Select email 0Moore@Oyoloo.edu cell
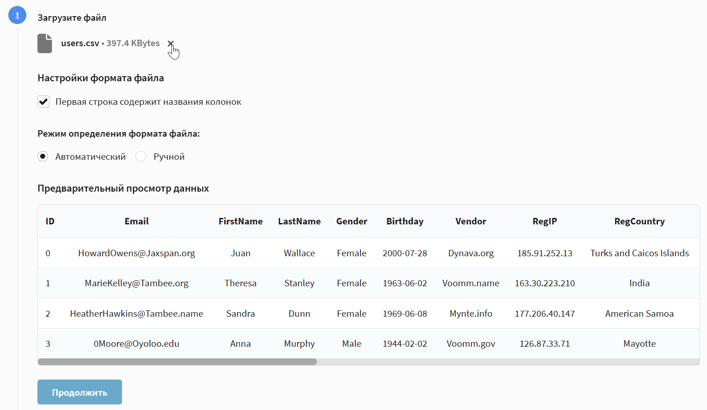The width and height of the screenshot is (707, 410). point(137,344)
